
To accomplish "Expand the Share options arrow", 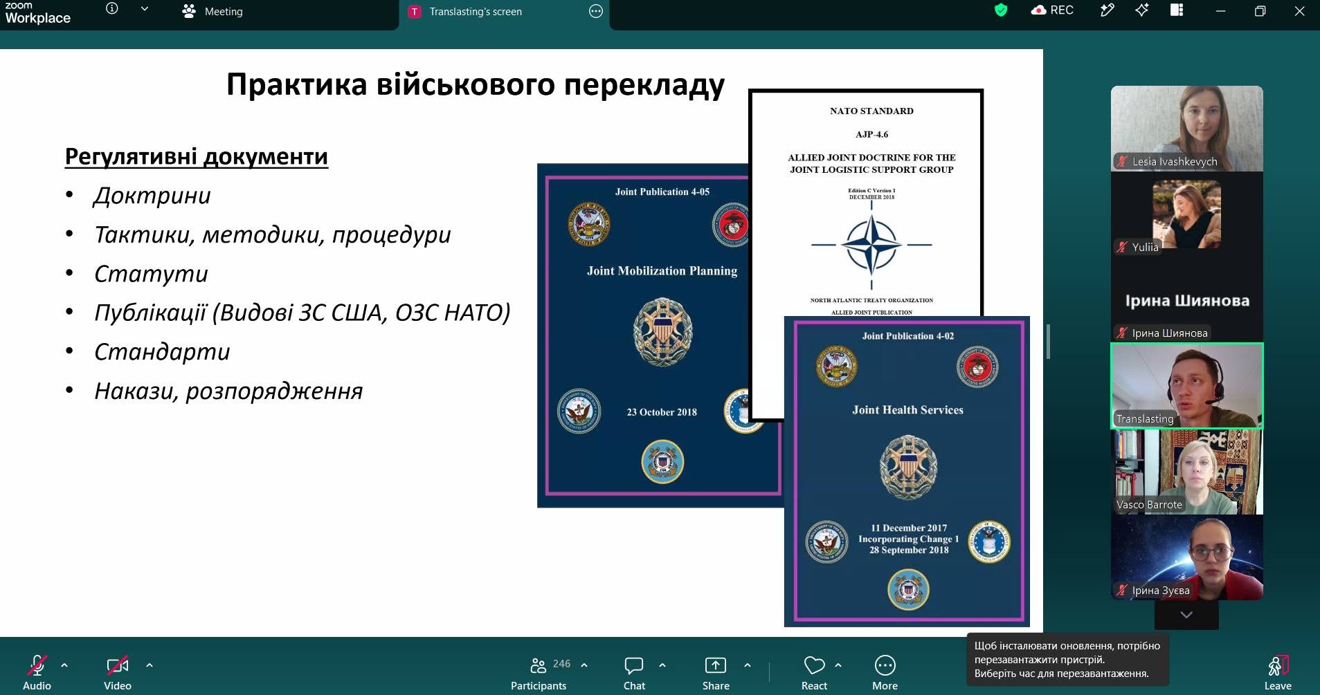I will tap(748, 665).
